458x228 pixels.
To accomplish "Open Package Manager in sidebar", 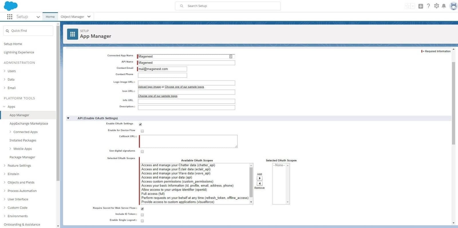I will tap(22, 157).
